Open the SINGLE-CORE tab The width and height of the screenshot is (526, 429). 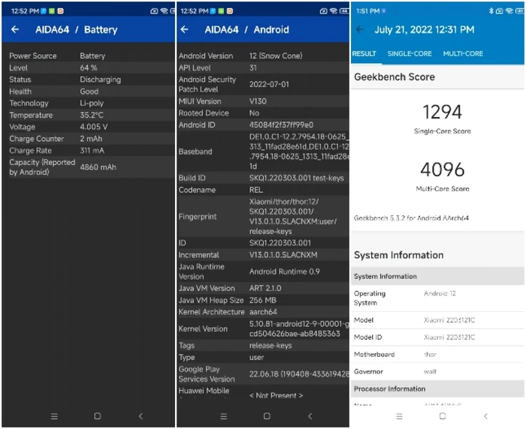[410, 54]
